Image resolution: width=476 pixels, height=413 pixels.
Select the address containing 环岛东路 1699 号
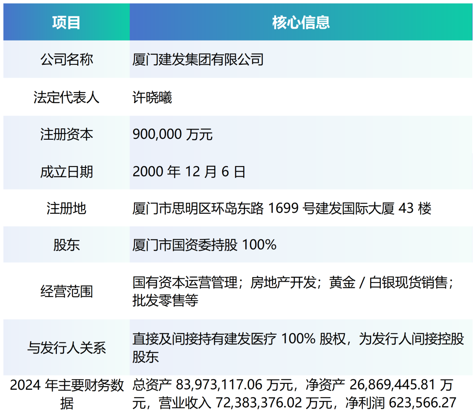[282, 208]
